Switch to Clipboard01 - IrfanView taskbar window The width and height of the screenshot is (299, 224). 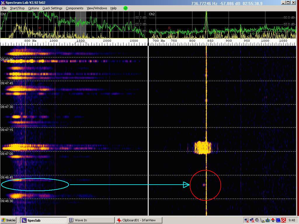[x=139, y=220]
